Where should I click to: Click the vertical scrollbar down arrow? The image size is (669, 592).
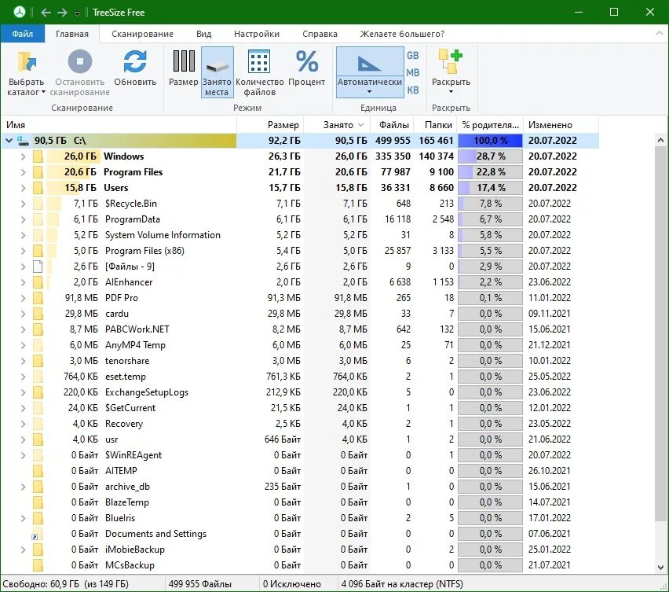[x=661, y=567]
